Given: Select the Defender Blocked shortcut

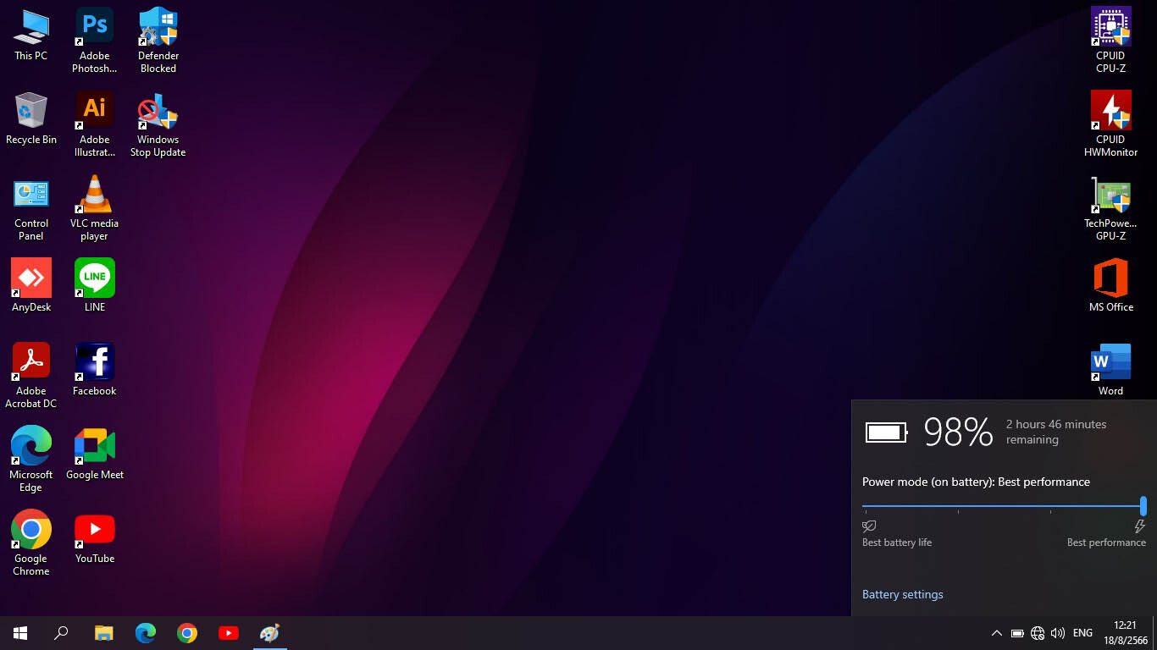Looking at the screenshot, I should tap(158, 41).
